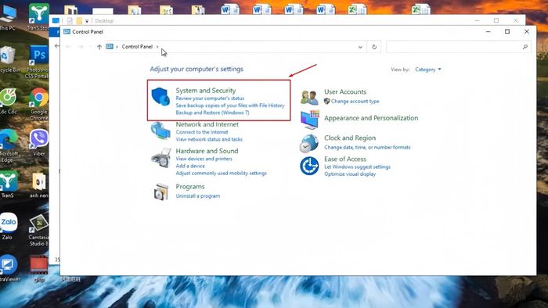Click the Network and Internet globe icon
Screen dimensions: 548x308
tap(160, 131)
